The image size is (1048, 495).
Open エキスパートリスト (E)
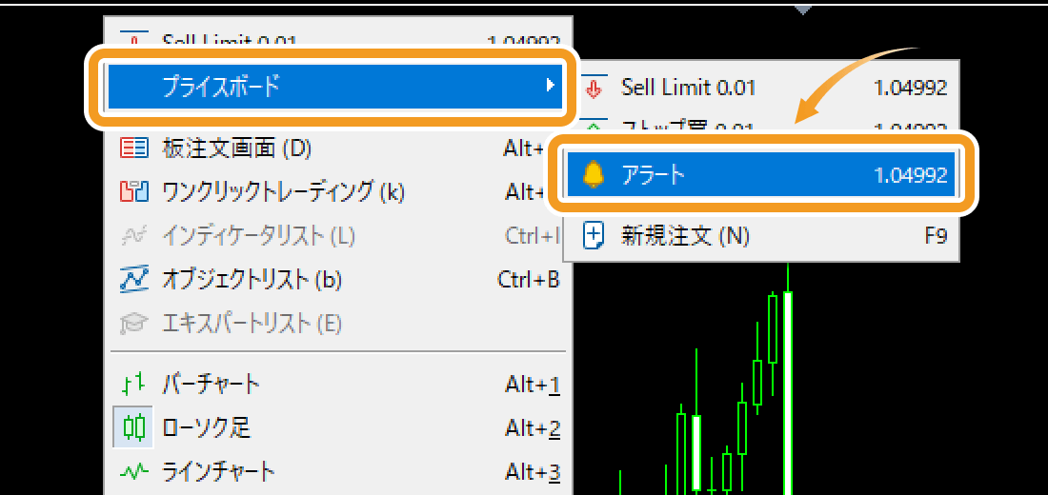coord(338,324)
